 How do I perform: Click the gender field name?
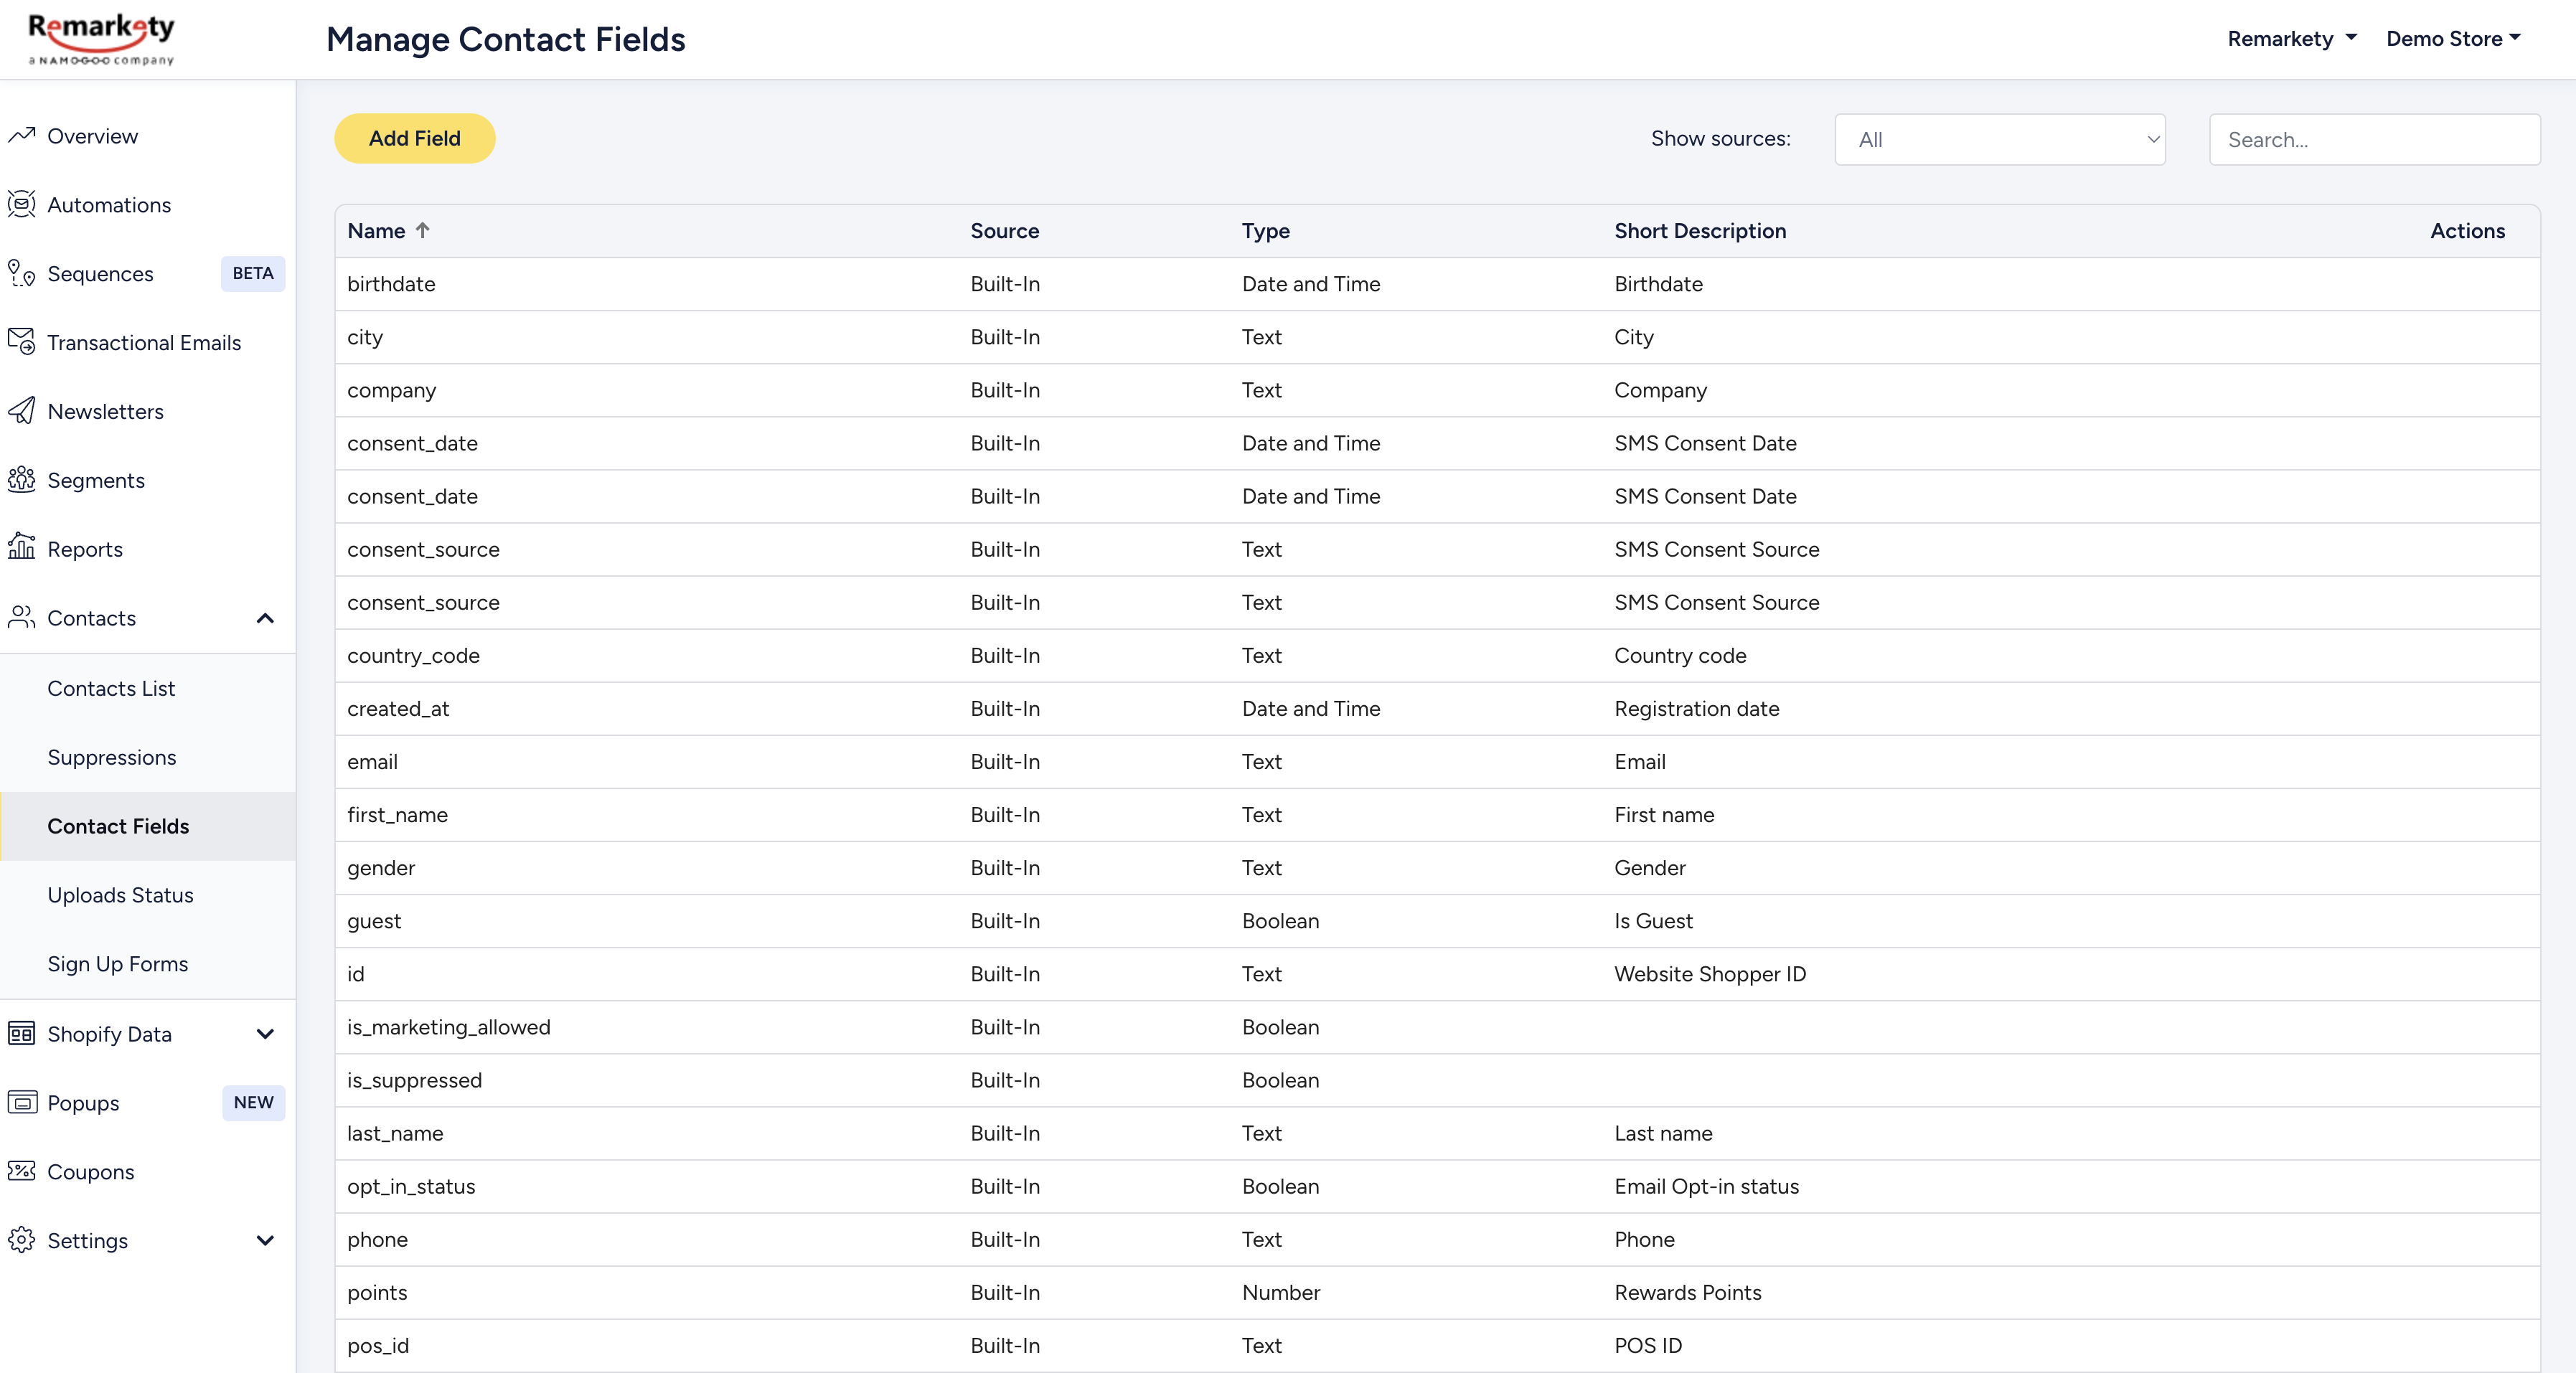(x=381, y=867)
